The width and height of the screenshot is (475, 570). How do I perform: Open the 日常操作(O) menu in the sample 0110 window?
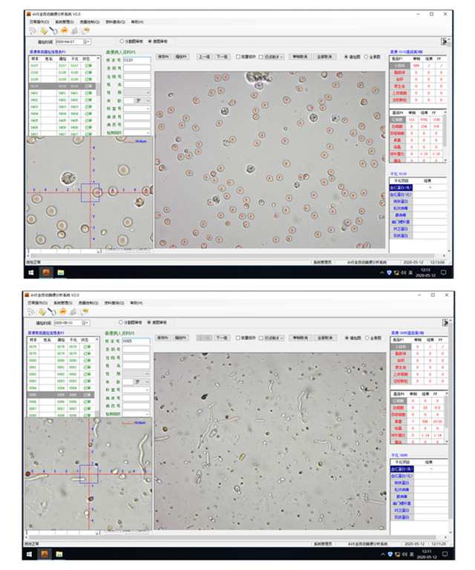[39, 22]
